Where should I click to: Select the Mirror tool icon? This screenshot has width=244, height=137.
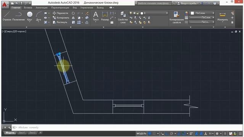point(73,18)
